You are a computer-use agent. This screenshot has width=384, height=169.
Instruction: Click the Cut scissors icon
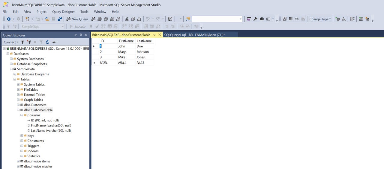click(127, 19)
